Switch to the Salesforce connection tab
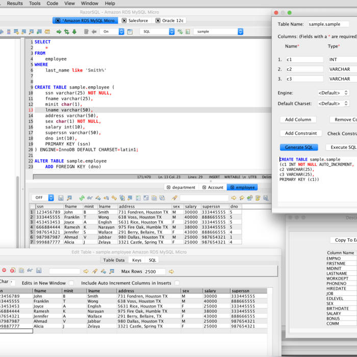The width and height of the screenshot is (357, 357). click(x=135, y=20)
